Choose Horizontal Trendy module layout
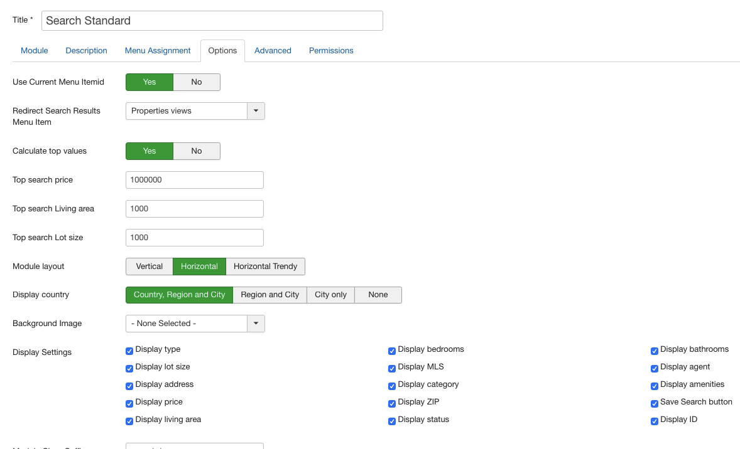740x449 pixels. [265, 267]
